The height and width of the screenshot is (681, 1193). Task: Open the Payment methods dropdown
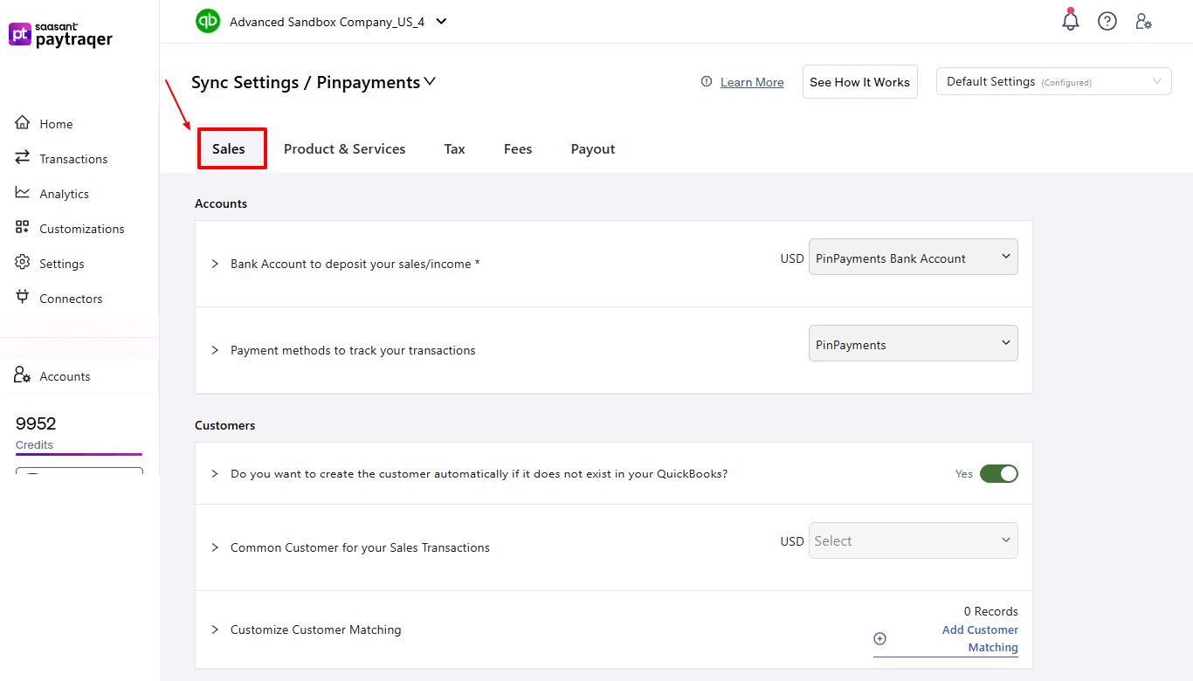pos(913,343)
